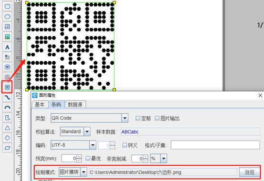Switch to the 数据源 tab
The width and height of the screenshot is (264, 181).
pos(75,104)
